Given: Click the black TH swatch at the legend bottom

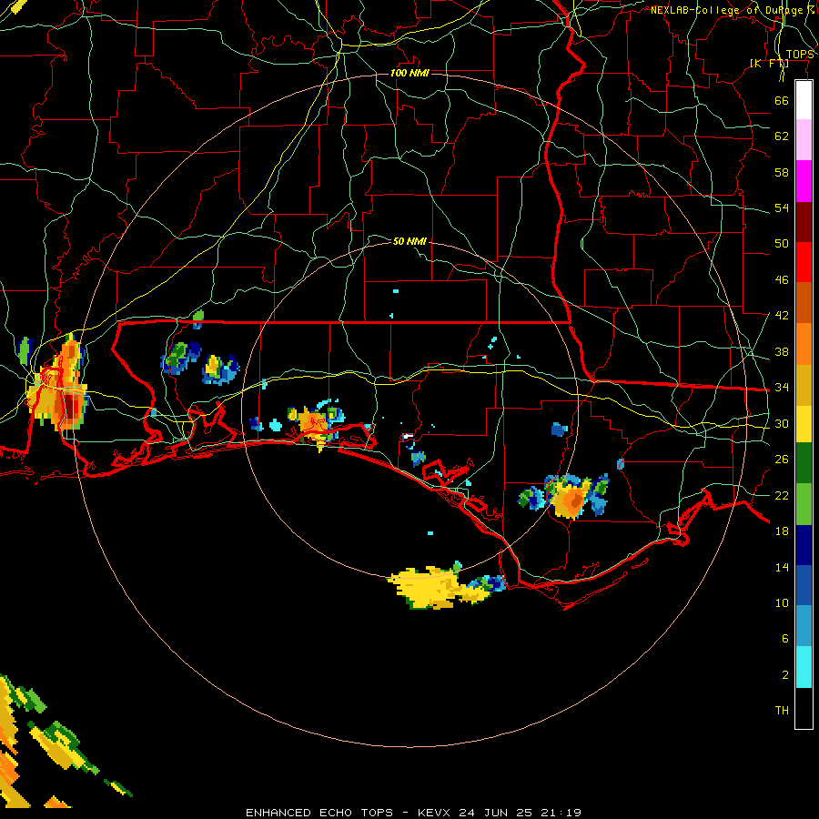Looking at the screenshot, I should coord(804,708).
